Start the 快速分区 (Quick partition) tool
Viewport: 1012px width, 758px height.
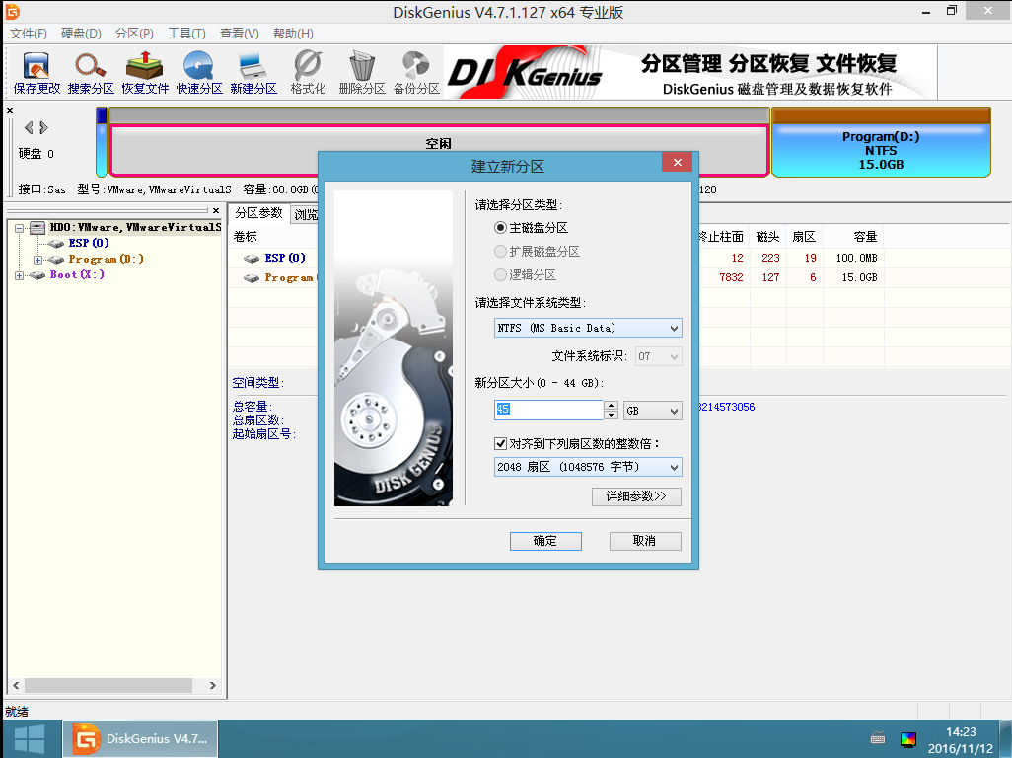(199, 73)
